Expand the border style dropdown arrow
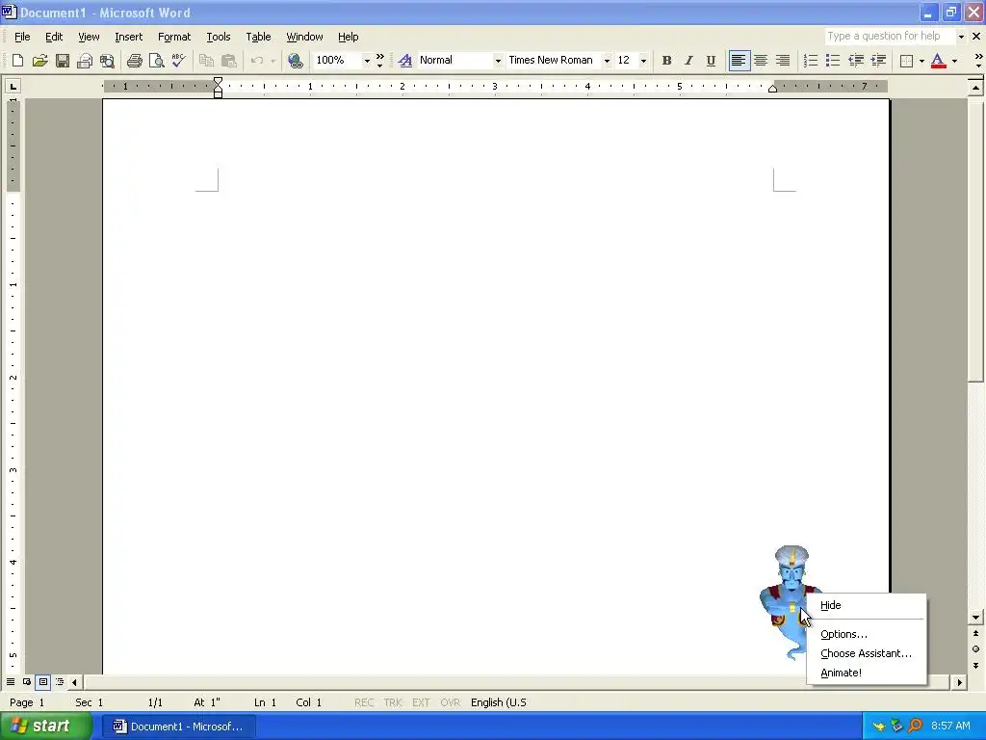 921,61
